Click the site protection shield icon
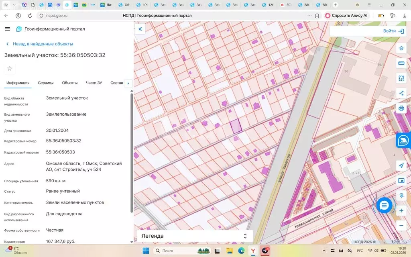 41,16
